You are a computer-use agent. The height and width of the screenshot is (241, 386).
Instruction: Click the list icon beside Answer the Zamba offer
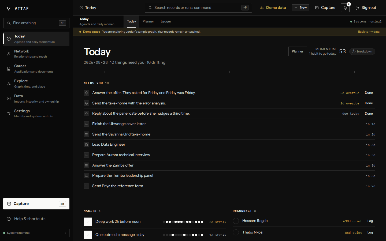coord(86,165)
